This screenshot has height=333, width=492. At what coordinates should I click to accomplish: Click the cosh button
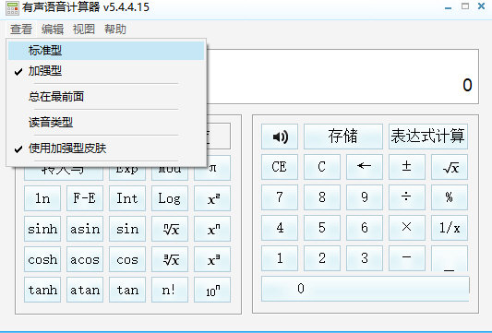pos(42,259)
